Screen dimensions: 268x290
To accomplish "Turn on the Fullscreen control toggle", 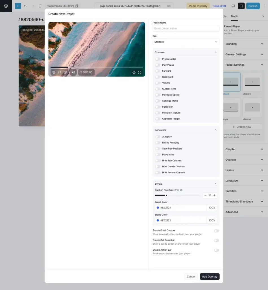I will [x=158, y=107].
